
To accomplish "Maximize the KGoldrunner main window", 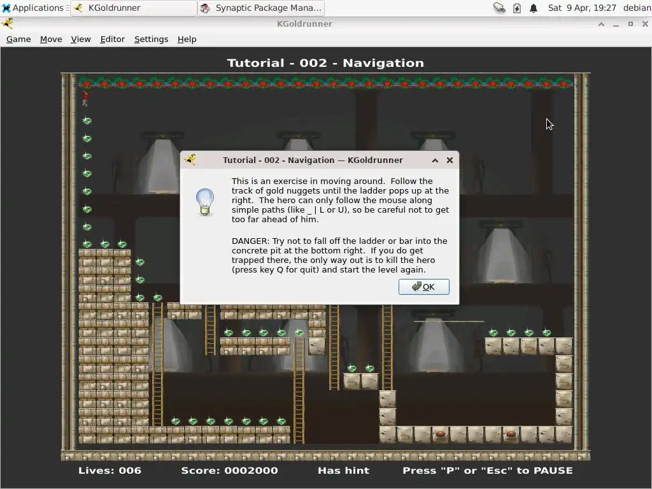I will coord(630,24).
